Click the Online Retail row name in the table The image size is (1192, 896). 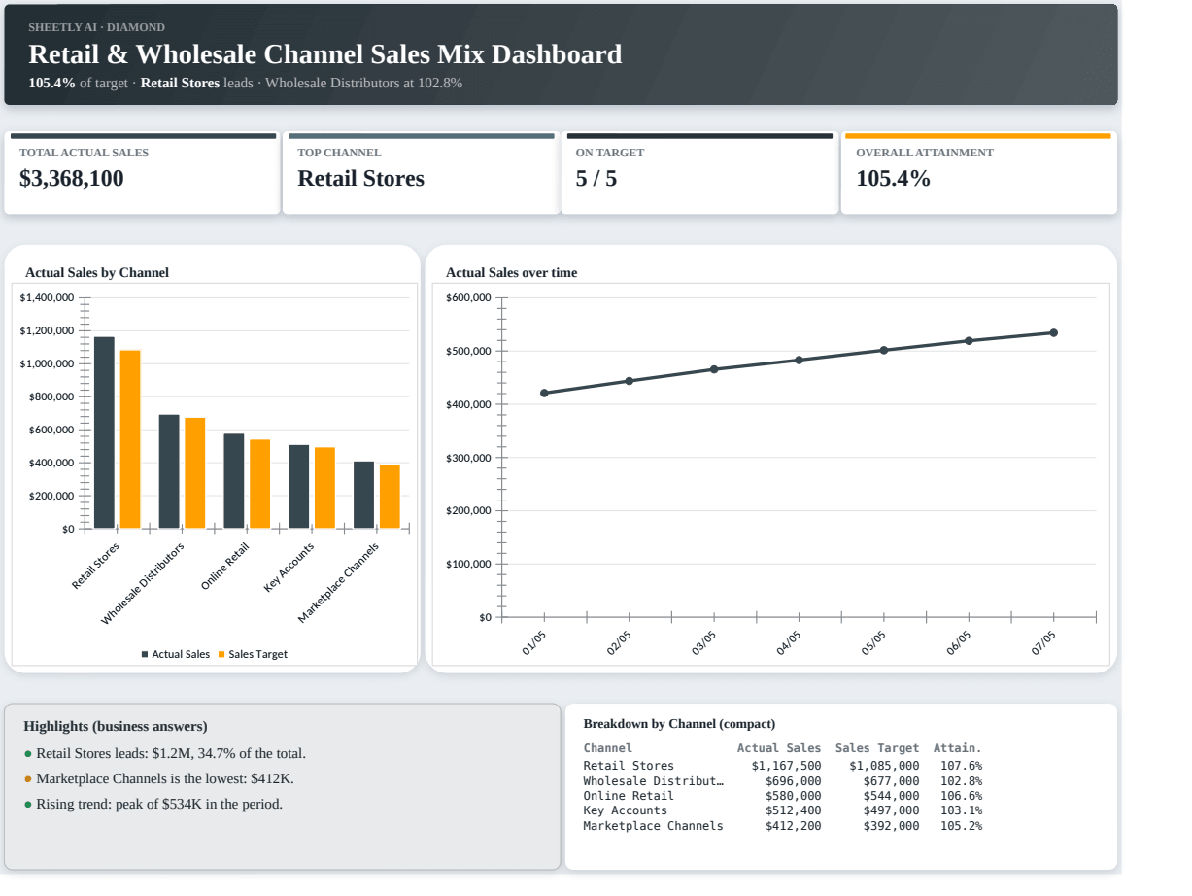(x=629, y=796)
